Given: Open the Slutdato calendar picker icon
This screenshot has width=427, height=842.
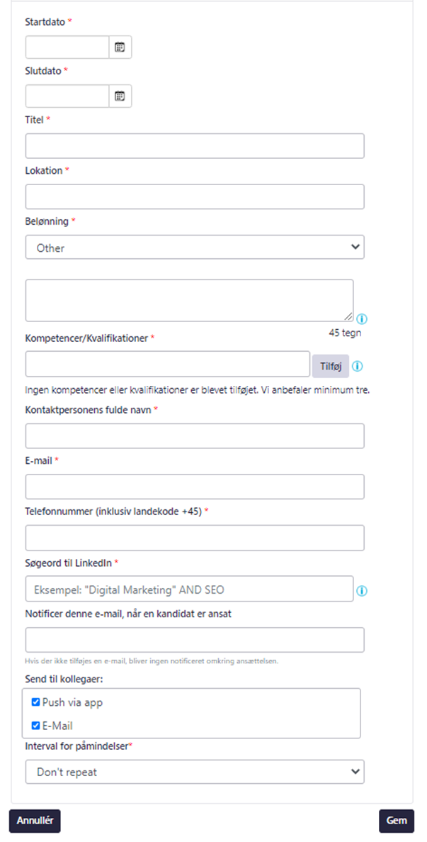Looking at the screenshot, I should coord(120,96).
